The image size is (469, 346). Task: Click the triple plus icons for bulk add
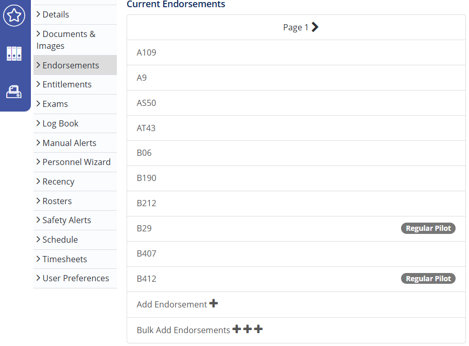(247, 329)
